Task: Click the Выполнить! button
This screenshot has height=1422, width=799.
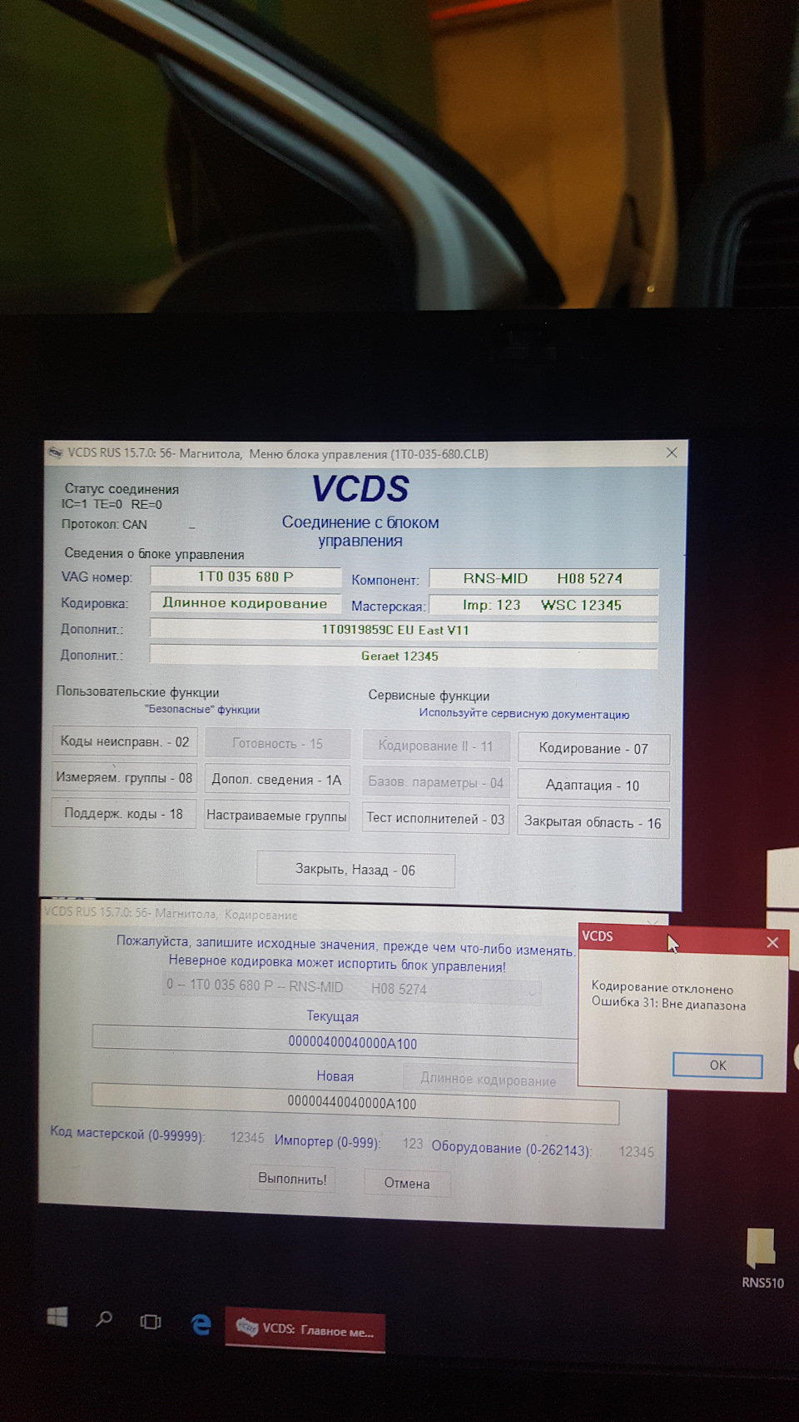Action: click(x=292, y=1179)
